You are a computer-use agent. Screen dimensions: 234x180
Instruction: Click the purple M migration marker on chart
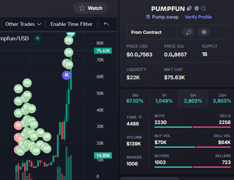click(66, 75)
